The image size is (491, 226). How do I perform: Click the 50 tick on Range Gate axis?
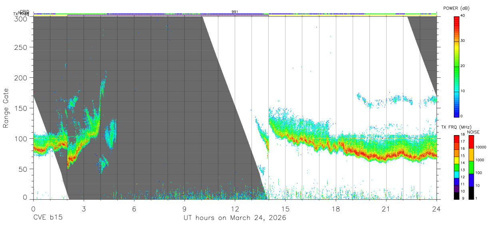23,169
